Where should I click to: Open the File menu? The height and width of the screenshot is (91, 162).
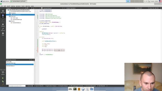click(2, 6)
